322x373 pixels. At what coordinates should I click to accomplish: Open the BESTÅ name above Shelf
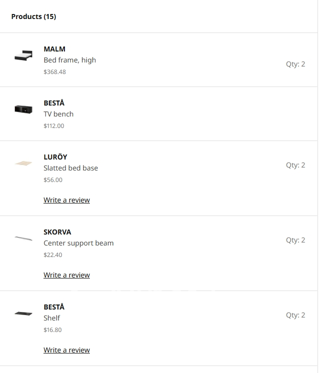coord(54,307)
